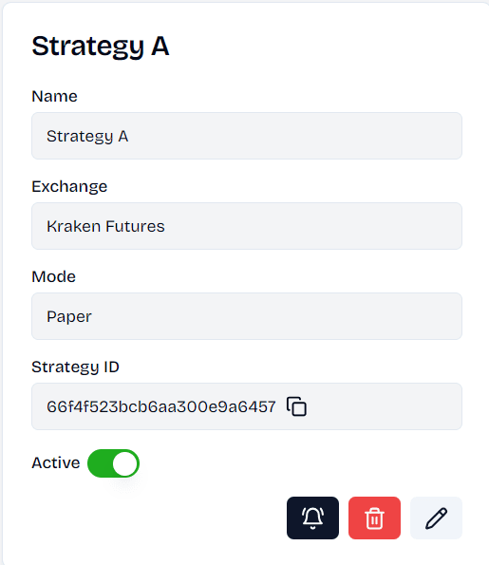
Task: Click the Strategy A card heading
Action: coord(101,47)
